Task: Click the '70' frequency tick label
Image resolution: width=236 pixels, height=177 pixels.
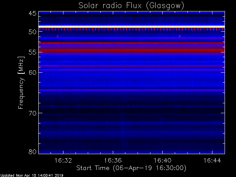Action: pyautogui.click(x=32, y=113)
